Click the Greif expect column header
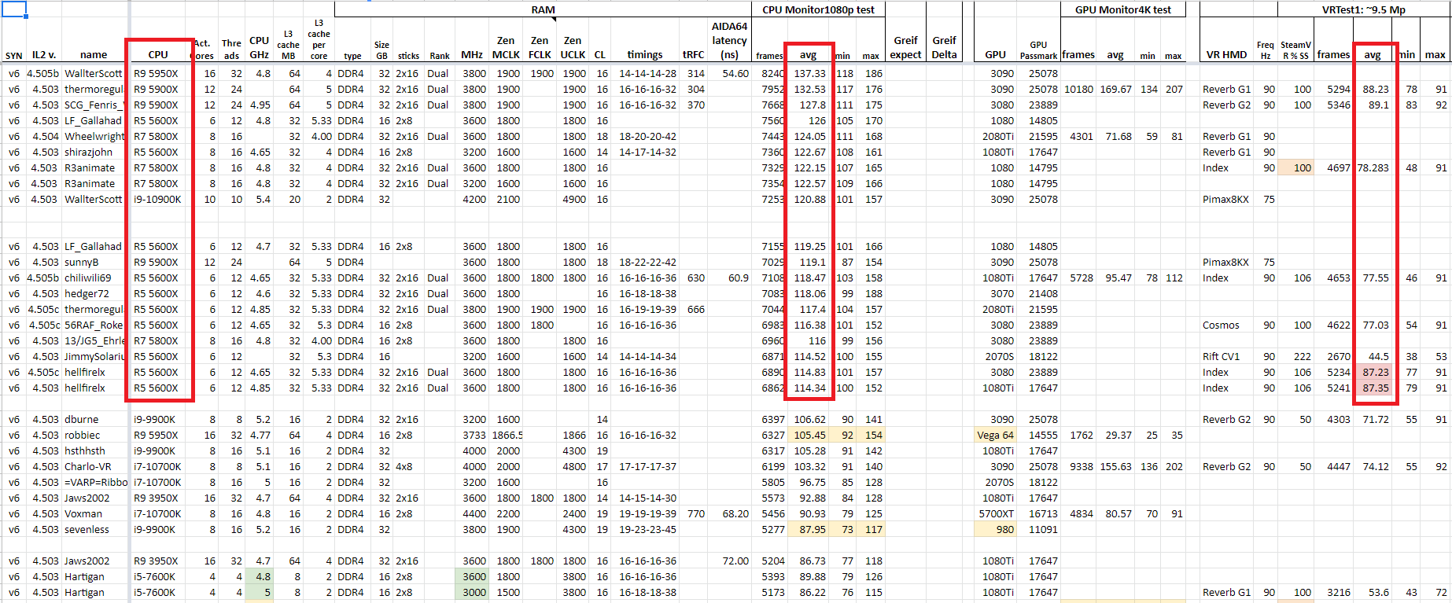Image resolution: width=1452 pixels, height=603 pixels. pos(905,47)
